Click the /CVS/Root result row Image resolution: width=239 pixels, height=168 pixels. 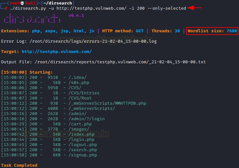coord(46,98)
